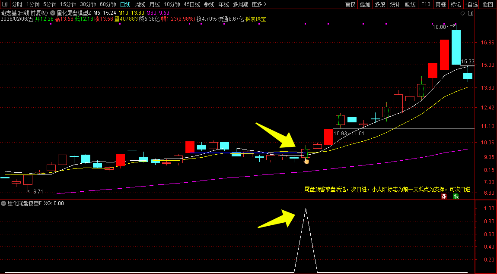This screenshot has width=497, height=274.
Task: Toggle the right info panel icon
Action: tap(471, 13)
